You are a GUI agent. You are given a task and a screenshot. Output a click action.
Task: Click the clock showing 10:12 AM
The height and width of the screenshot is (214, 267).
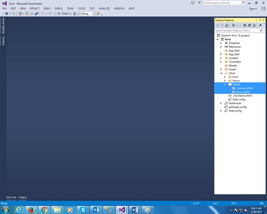[x=256, y=208]
